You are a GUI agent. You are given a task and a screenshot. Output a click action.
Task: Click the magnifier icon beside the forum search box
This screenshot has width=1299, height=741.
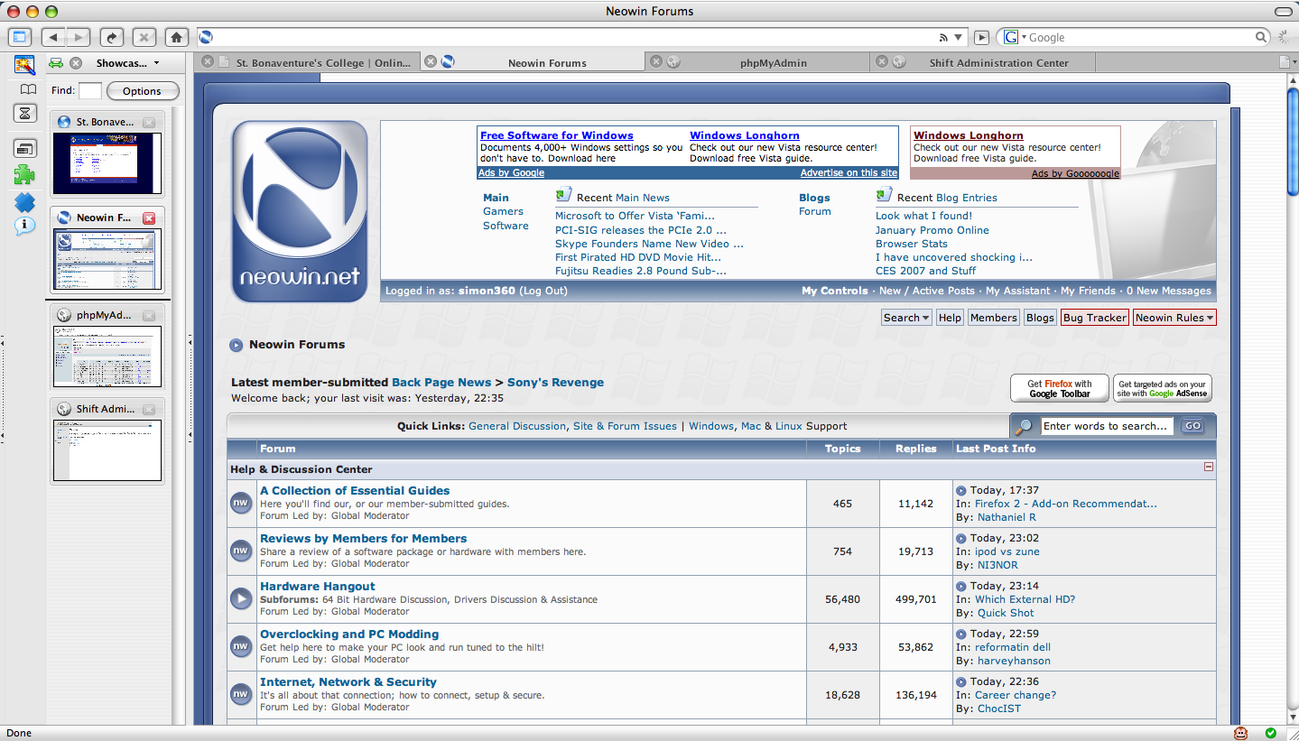[1024, 426]
